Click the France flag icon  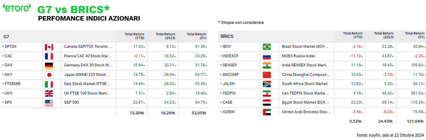coord(49,56)
